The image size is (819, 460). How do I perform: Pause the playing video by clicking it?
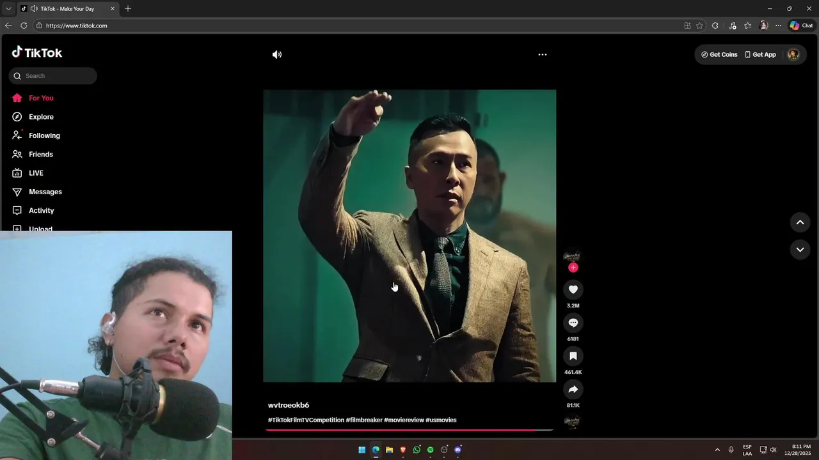click(409, 236)
